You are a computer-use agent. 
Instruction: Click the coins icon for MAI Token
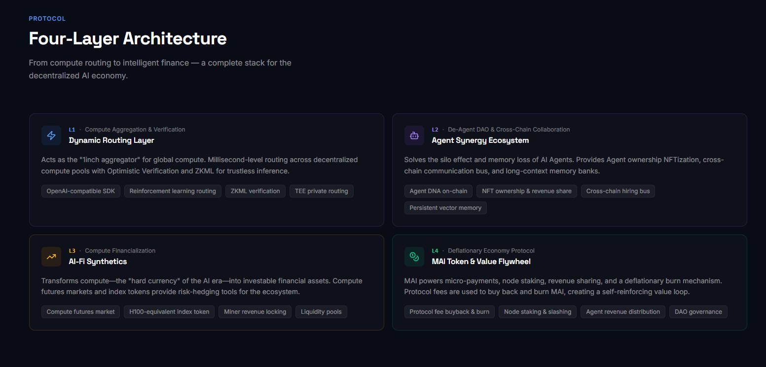414,257
